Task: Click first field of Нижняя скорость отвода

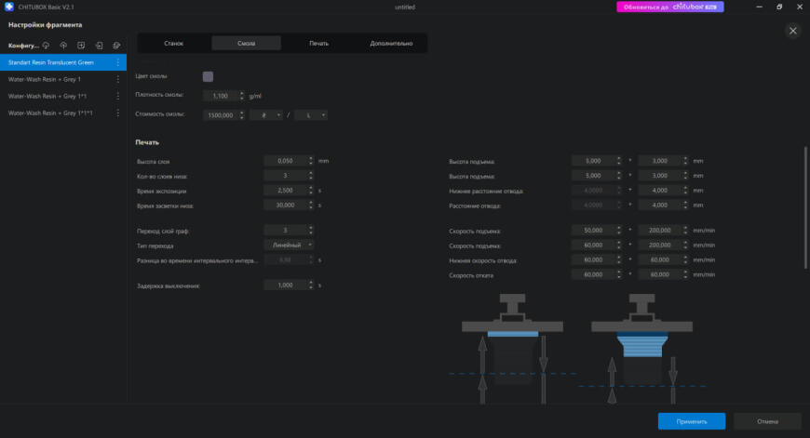Action: tap(594, 259)
